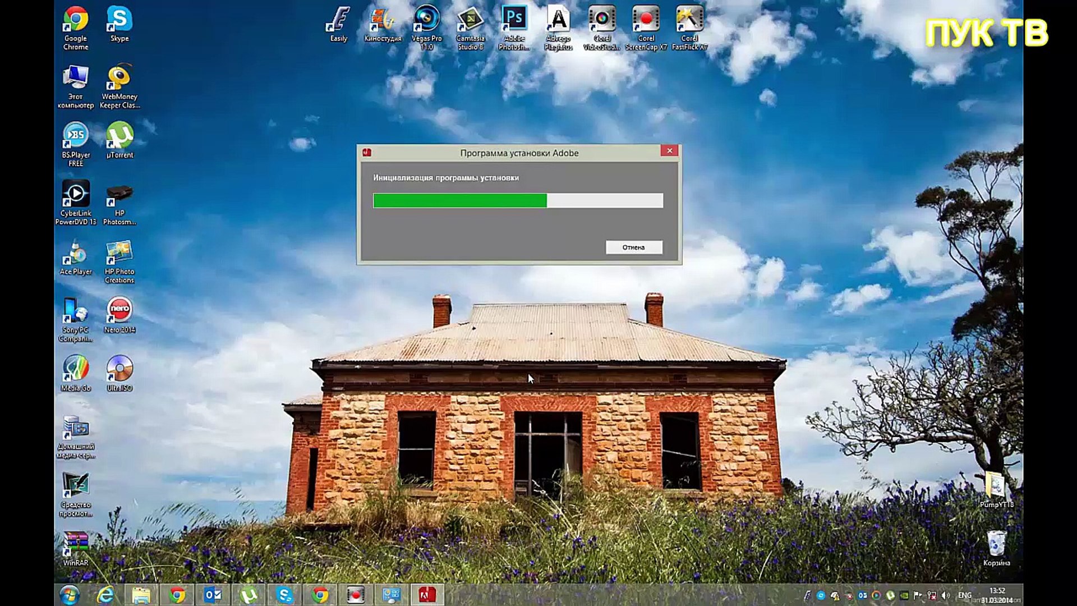The width and height of the screenshot is (1077, 606).
Task: Open Nero 2014 desktop shortcut
Action: click(119, 315)
